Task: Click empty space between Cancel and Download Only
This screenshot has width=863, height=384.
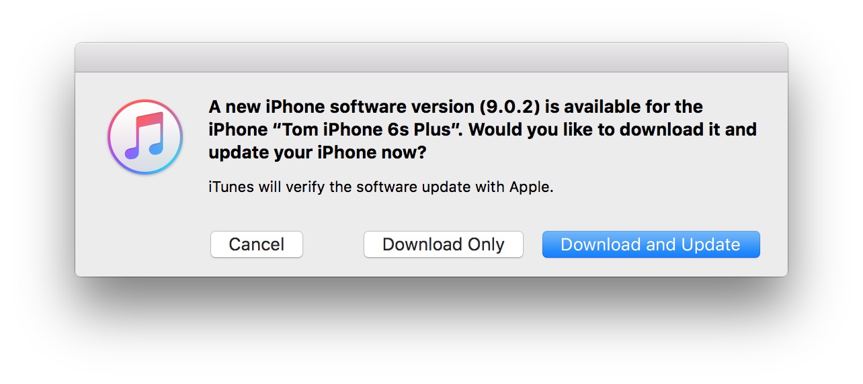Action: pos(333,244)
